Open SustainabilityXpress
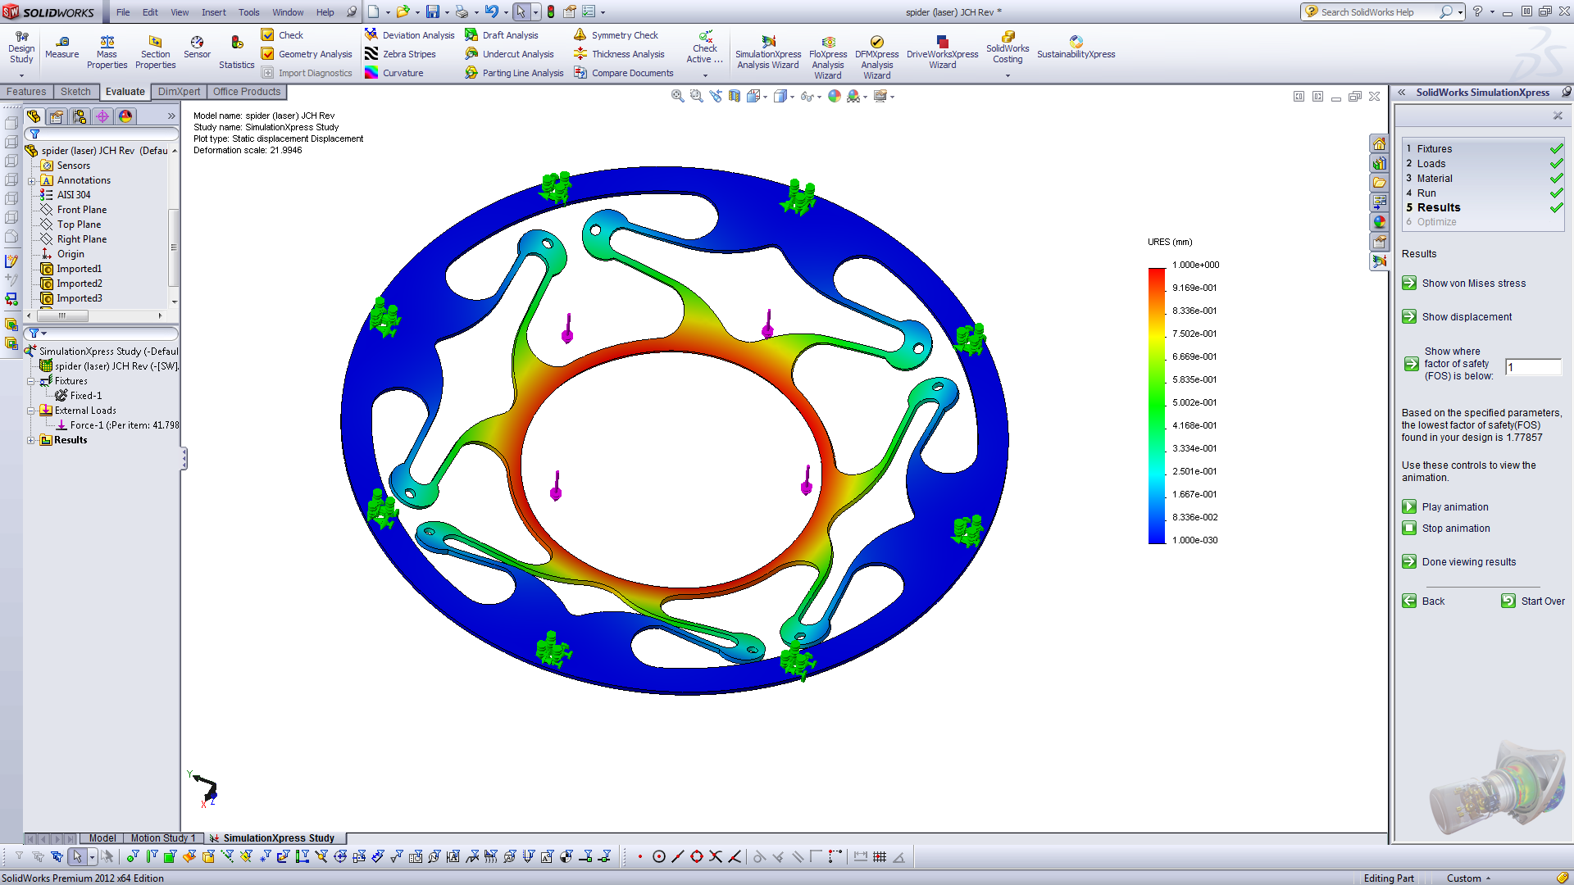Viewport: 1574px width, 885px height. [1076, 48]
